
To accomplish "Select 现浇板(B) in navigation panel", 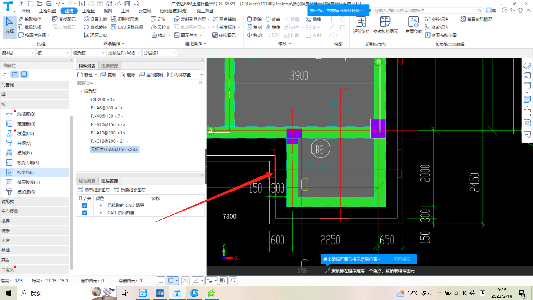I will pos(35,114).
